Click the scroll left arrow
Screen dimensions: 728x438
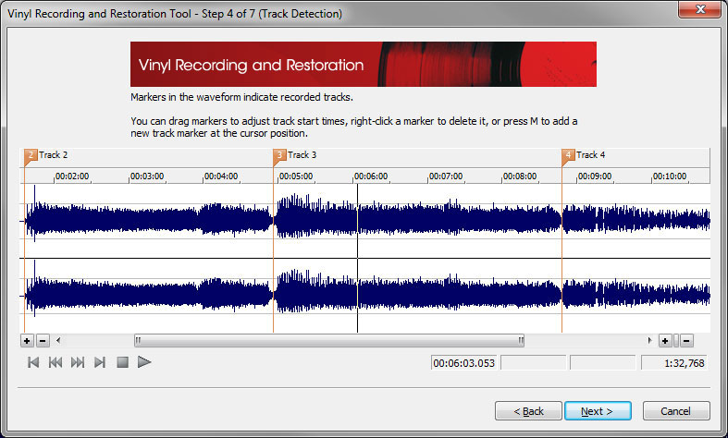click(59, 341)
